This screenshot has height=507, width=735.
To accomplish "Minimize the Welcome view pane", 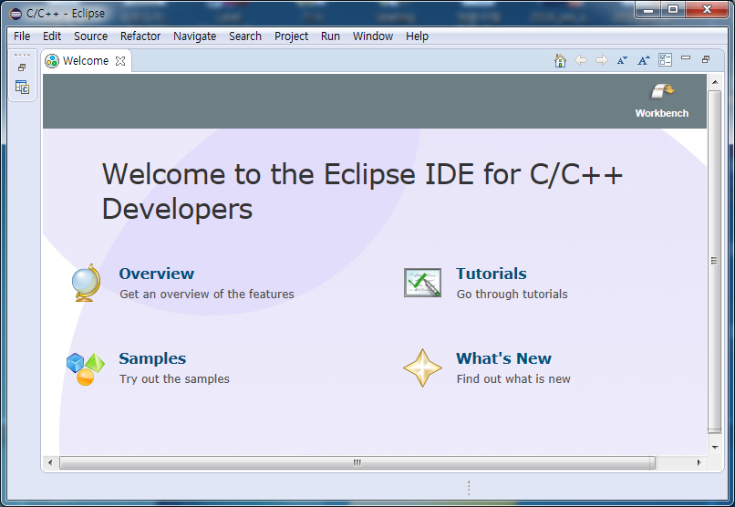I will [x=686, y=57].
